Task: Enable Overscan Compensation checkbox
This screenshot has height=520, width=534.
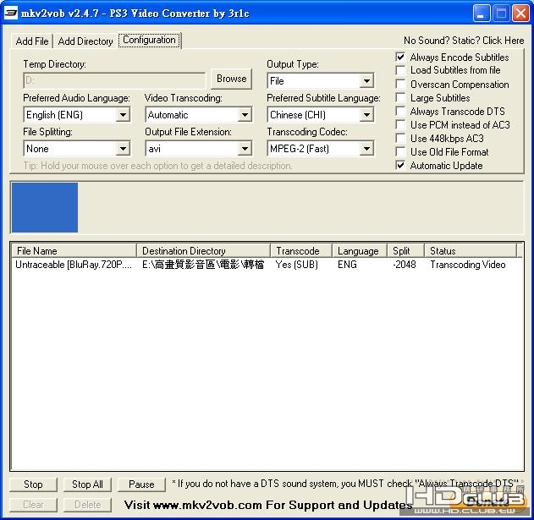Action: click(x=400, y=84)
